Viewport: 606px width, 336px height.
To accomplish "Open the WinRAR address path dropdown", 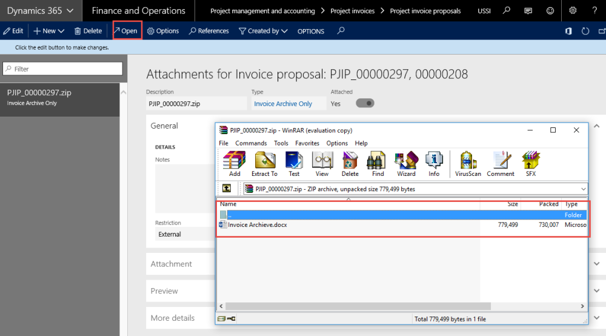I will click(x=583, y=189).
